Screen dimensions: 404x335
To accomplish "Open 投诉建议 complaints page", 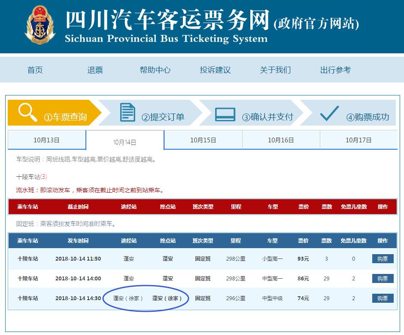I will click(215, 70).
